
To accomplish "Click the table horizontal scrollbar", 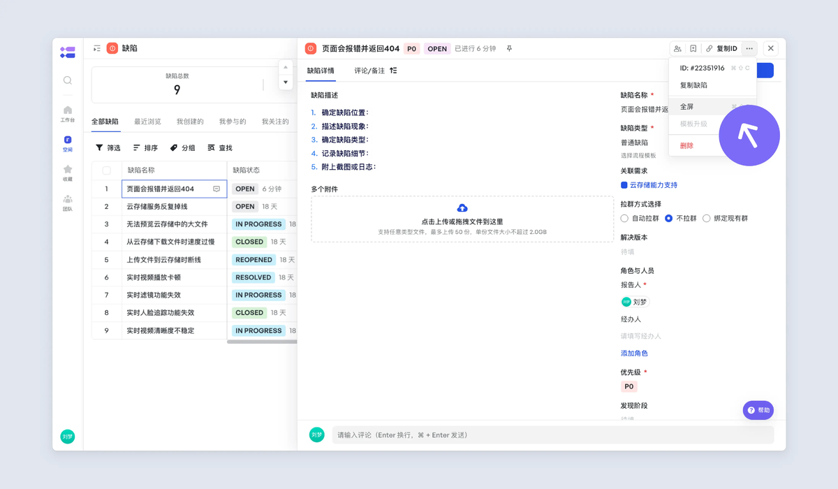I will (263, 342).
